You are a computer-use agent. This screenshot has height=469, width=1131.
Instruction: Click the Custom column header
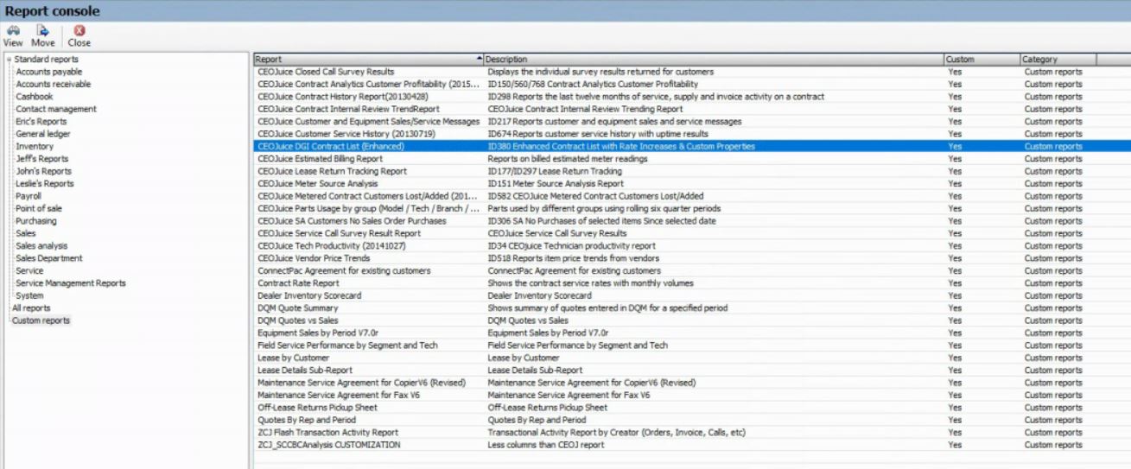pyautogui.click(x=982, y=60)
